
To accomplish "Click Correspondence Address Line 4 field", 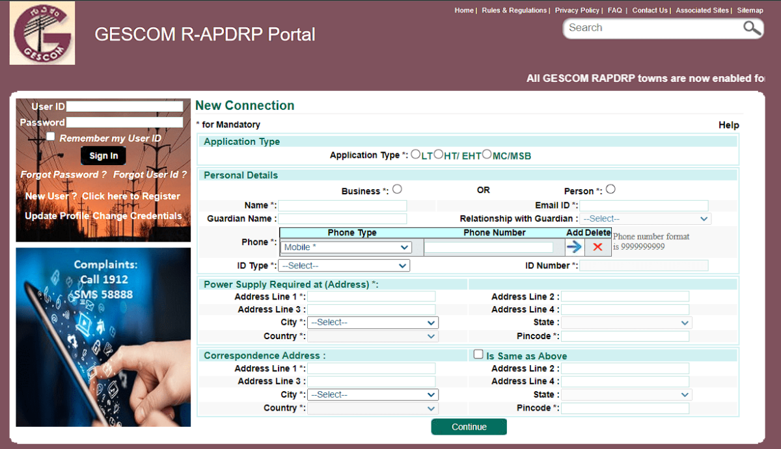I will [625, 381].
